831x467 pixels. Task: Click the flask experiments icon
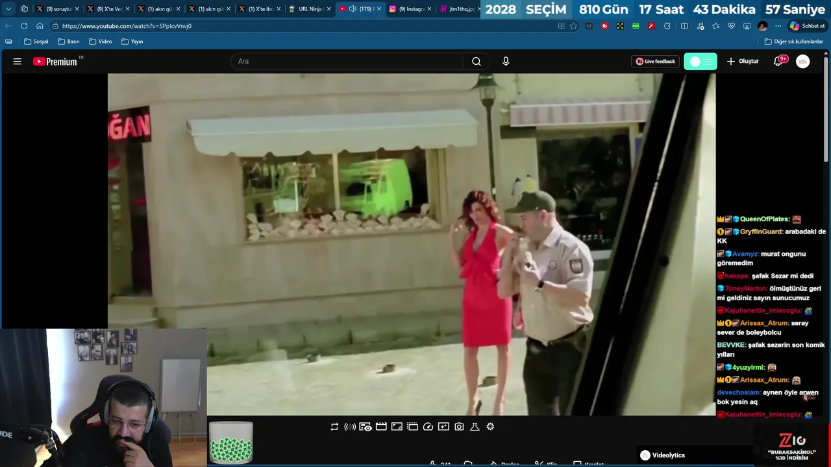[475, 427]
